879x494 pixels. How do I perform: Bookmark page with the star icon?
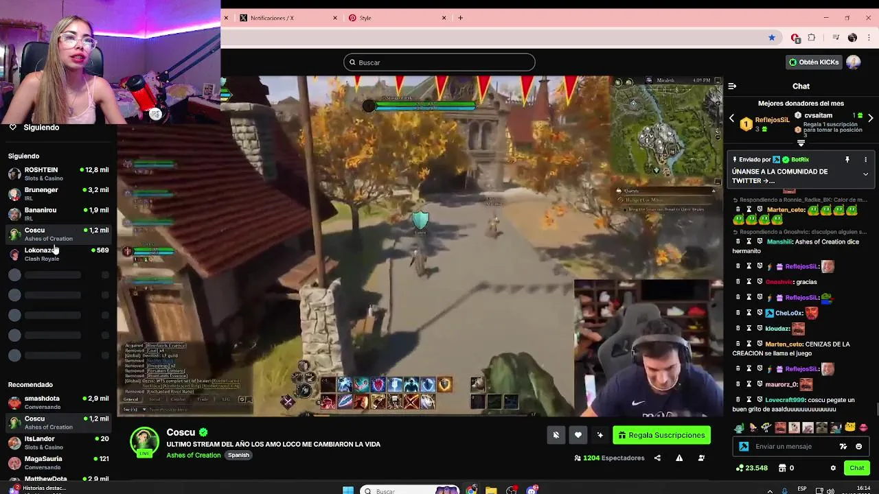[x=772, y=38]
